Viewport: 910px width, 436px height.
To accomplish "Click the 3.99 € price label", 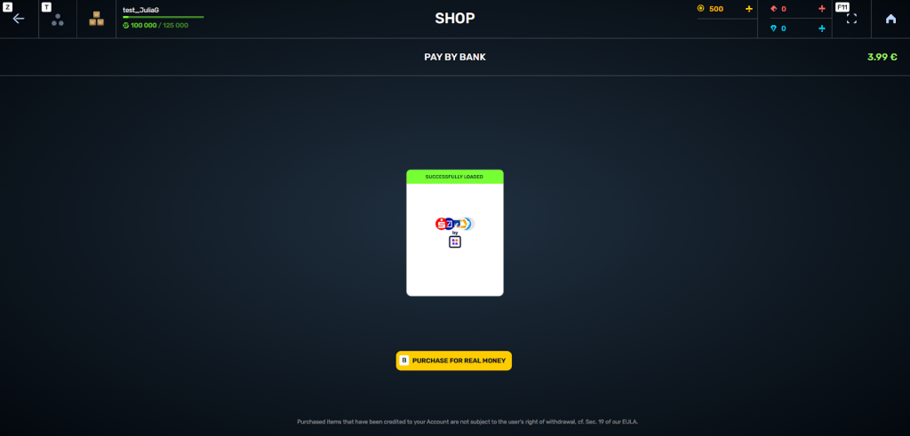I will pyautogui.click(x=882, y=58).
